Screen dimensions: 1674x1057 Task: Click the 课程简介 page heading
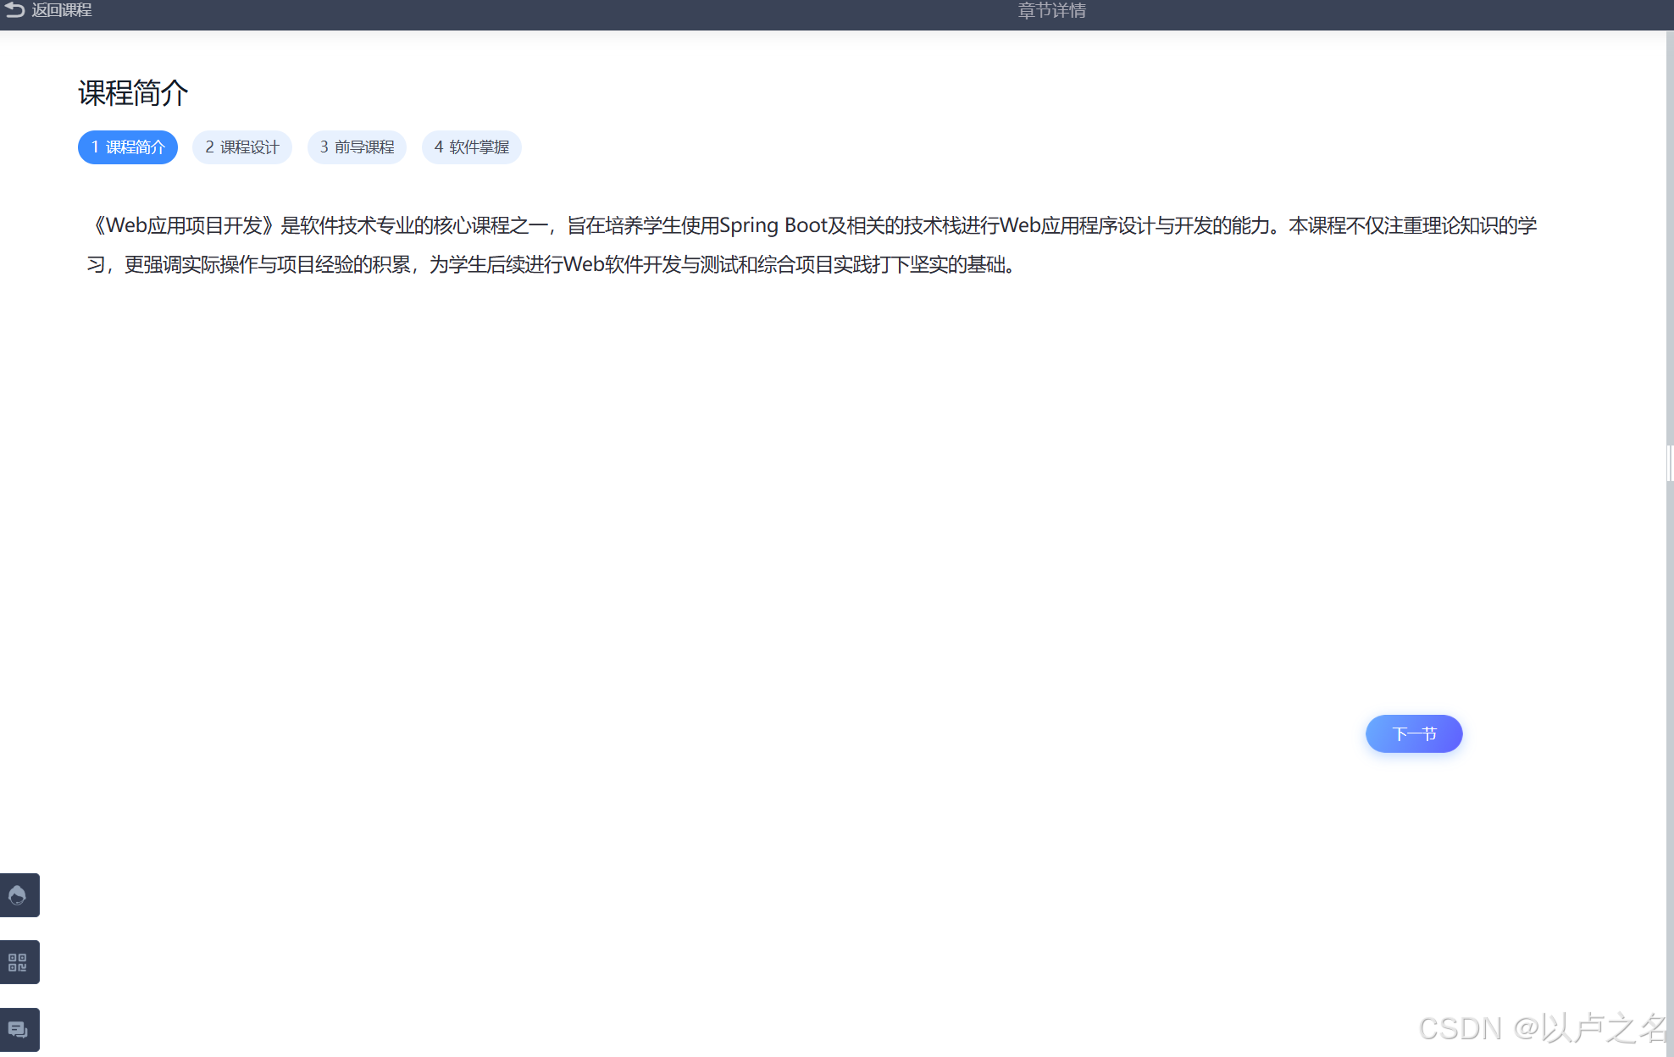click(133, 93)
